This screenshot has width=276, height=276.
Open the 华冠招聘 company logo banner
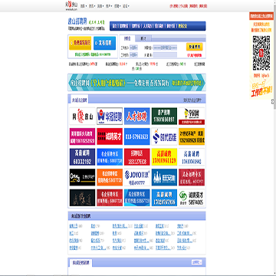pyautogui.click(x=110, y=116)
